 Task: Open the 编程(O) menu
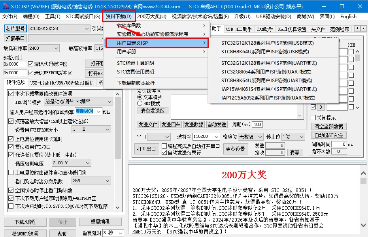click(31, 17)
